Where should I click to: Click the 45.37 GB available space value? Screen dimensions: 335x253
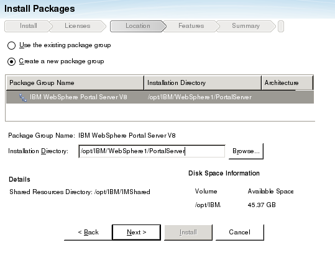click(262, 205)
